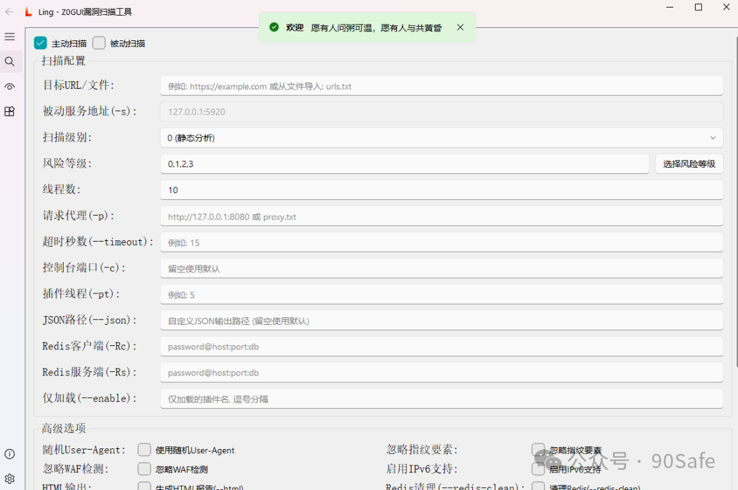Maximize the Ling window
Screen dimensions: 738x490
click(698, 7)
